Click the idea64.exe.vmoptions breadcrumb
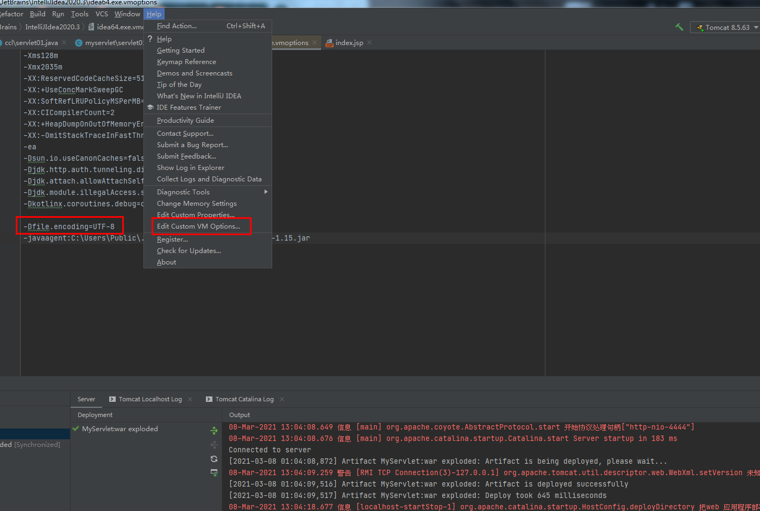760x511 pixels. [x=116, y=27]
